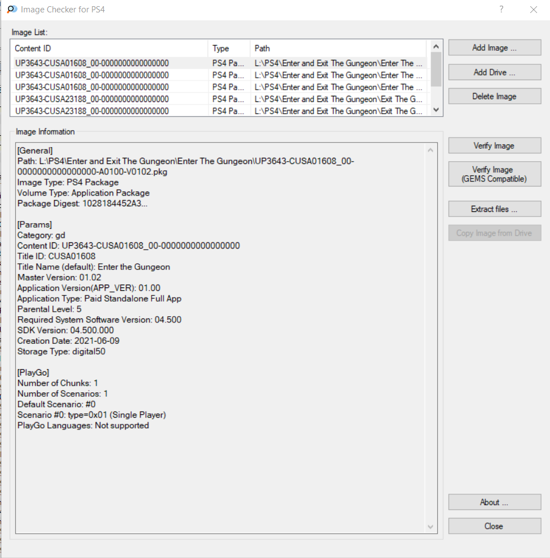Click the Add Image button
550x558 pixels.
pos(495,48)
